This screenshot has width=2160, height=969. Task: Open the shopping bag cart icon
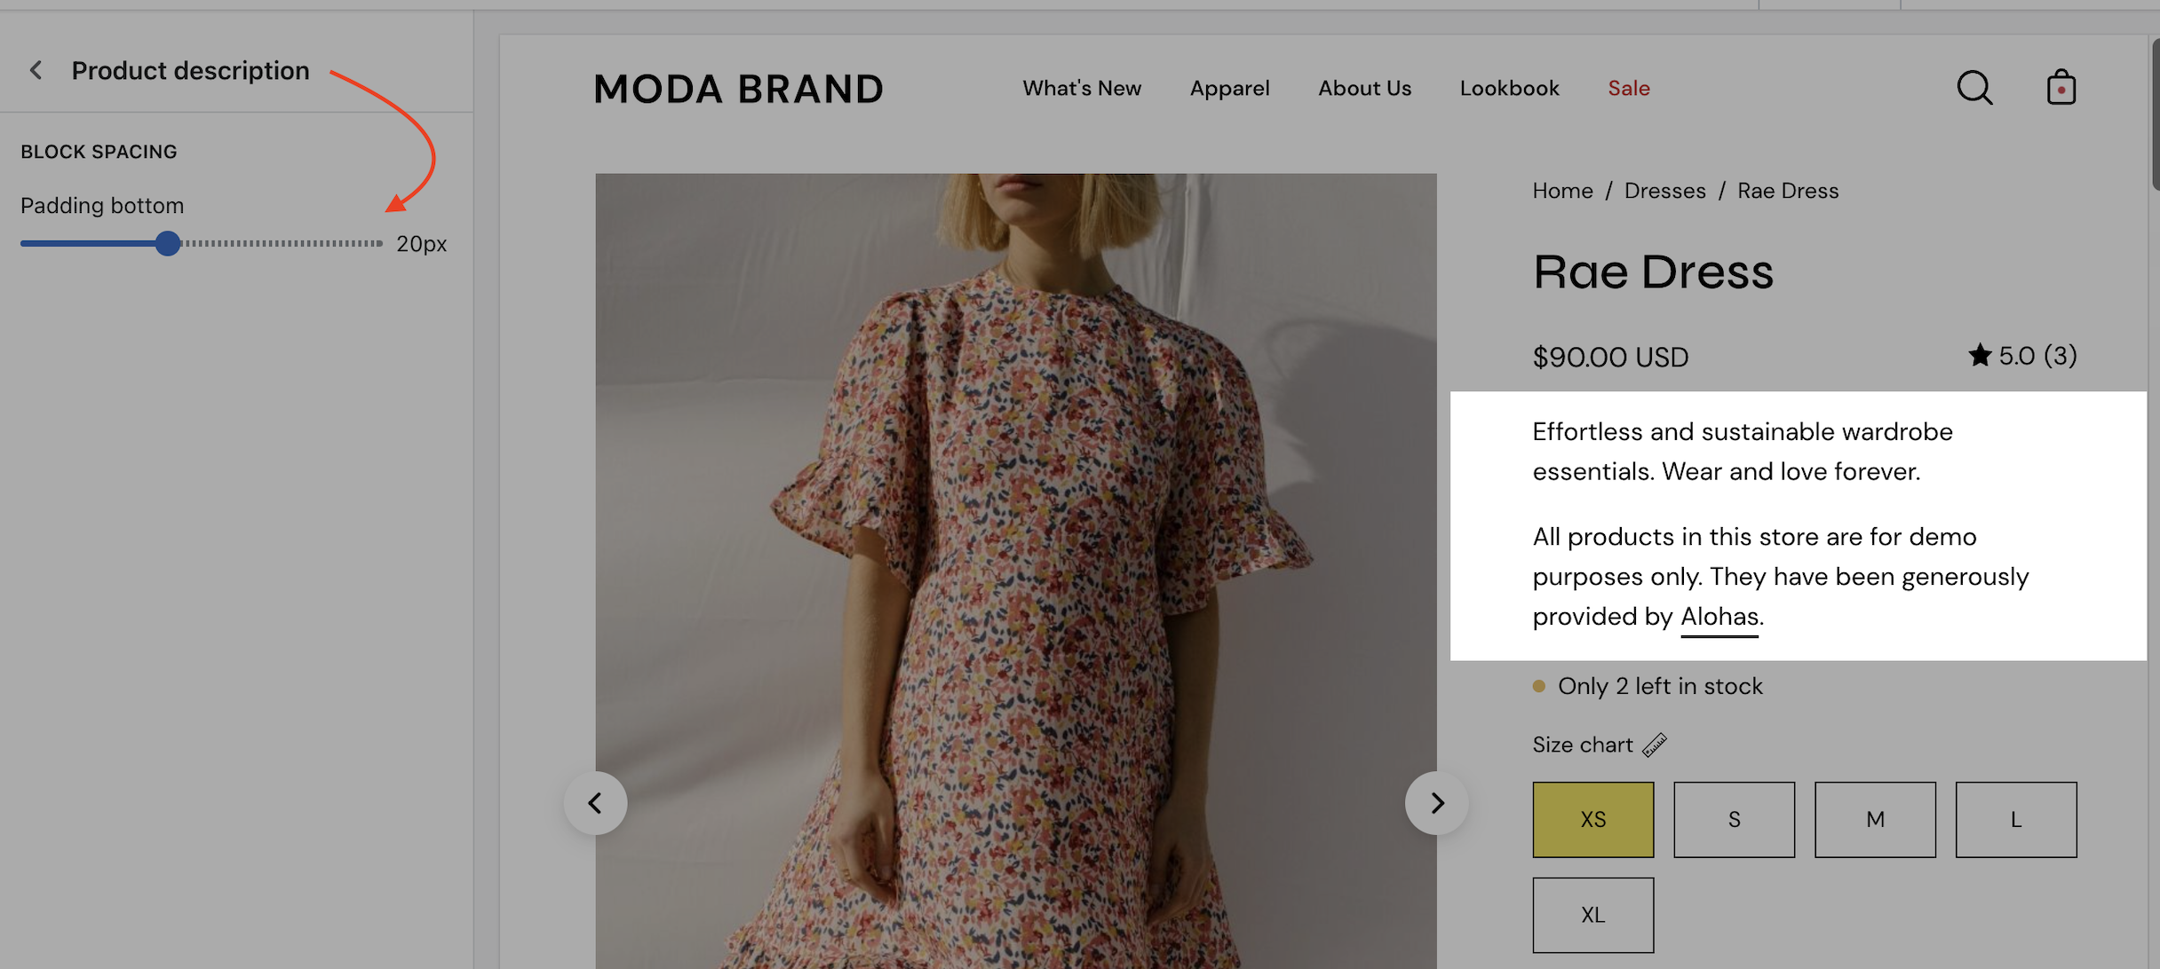pos(2061,88)
